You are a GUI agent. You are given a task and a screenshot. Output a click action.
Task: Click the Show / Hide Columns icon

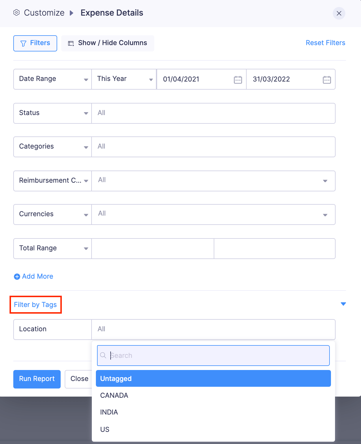coord(71,43)
